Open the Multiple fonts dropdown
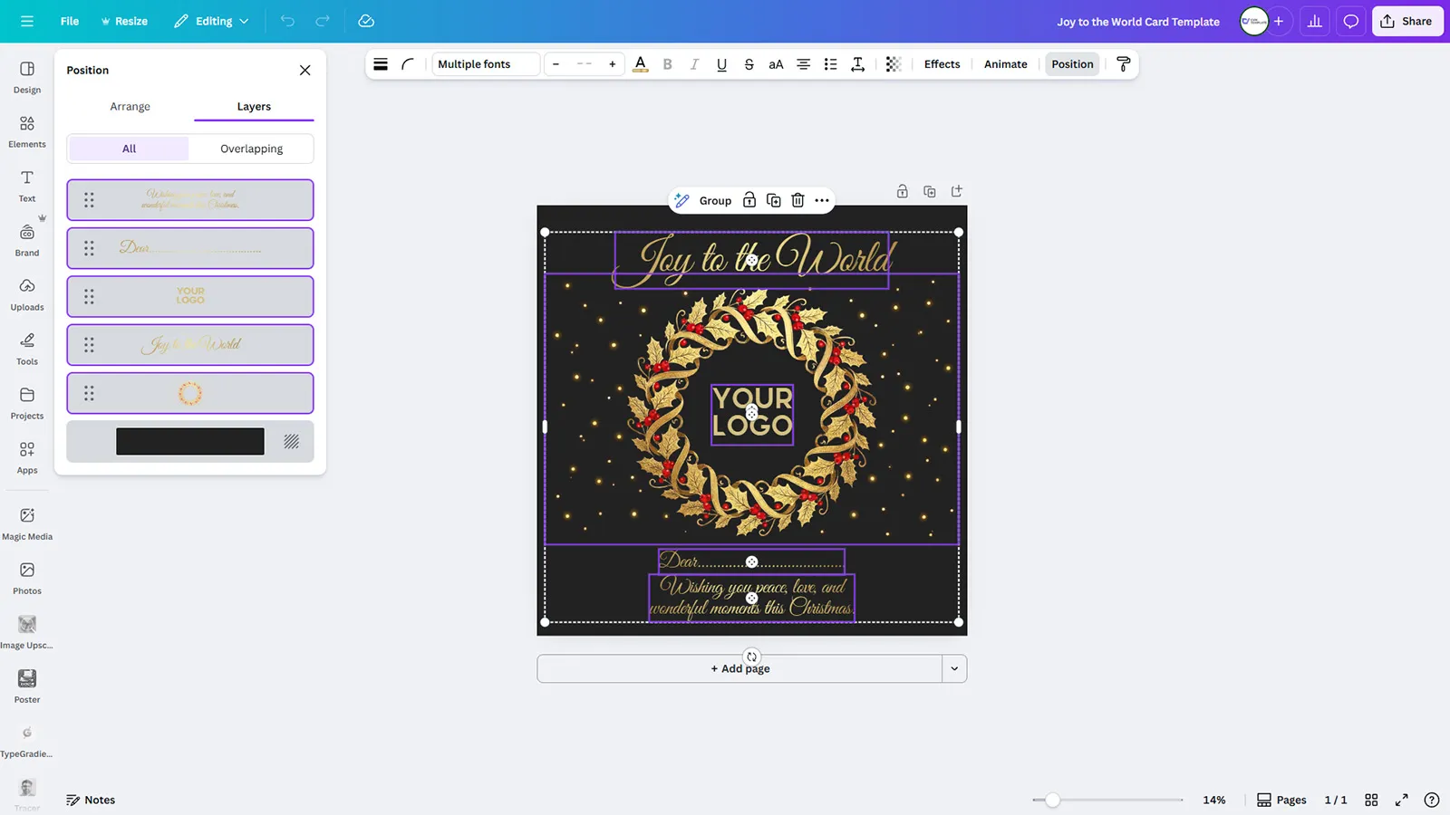Viewport: 1450px width, 815px height. click(x=485, y=63)
